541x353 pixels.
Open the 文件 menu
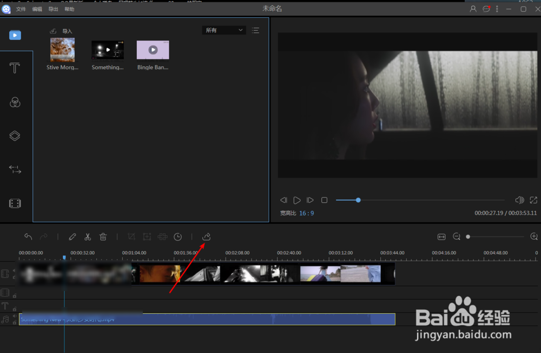pyautogui.click(x=21, y=9)
